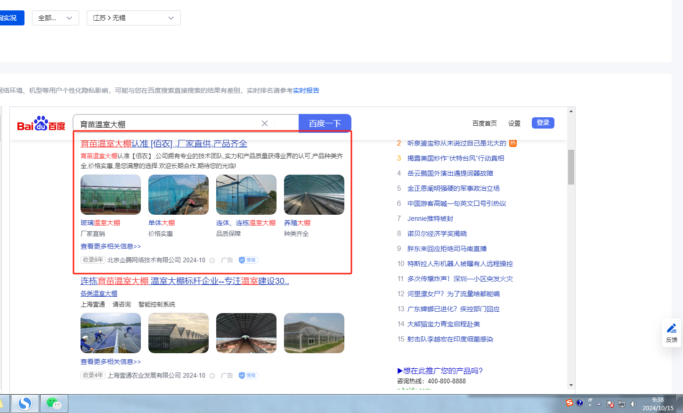Image resolution: width=683 pixels, height=413 pixels.
Task: Open the 实时报告 link
Action: 306,90
